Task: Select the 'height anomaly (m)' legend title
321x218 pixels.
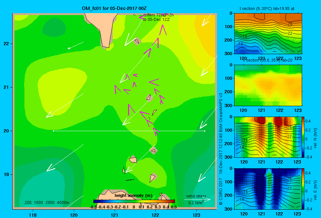Action: pos(133,196)
